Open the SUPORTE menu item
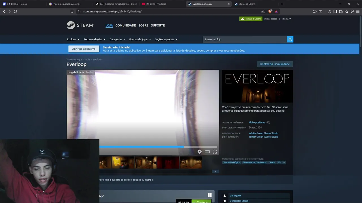This screenshot has height=203, width=362. click(x=158, y=25)
